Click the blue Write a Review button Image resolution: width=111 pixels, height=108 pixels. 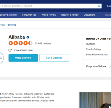pos(23,58)
